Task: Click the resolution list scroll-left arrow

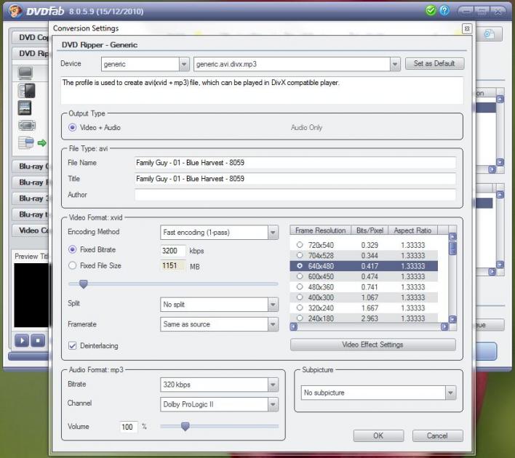Action: click(294, 326)
